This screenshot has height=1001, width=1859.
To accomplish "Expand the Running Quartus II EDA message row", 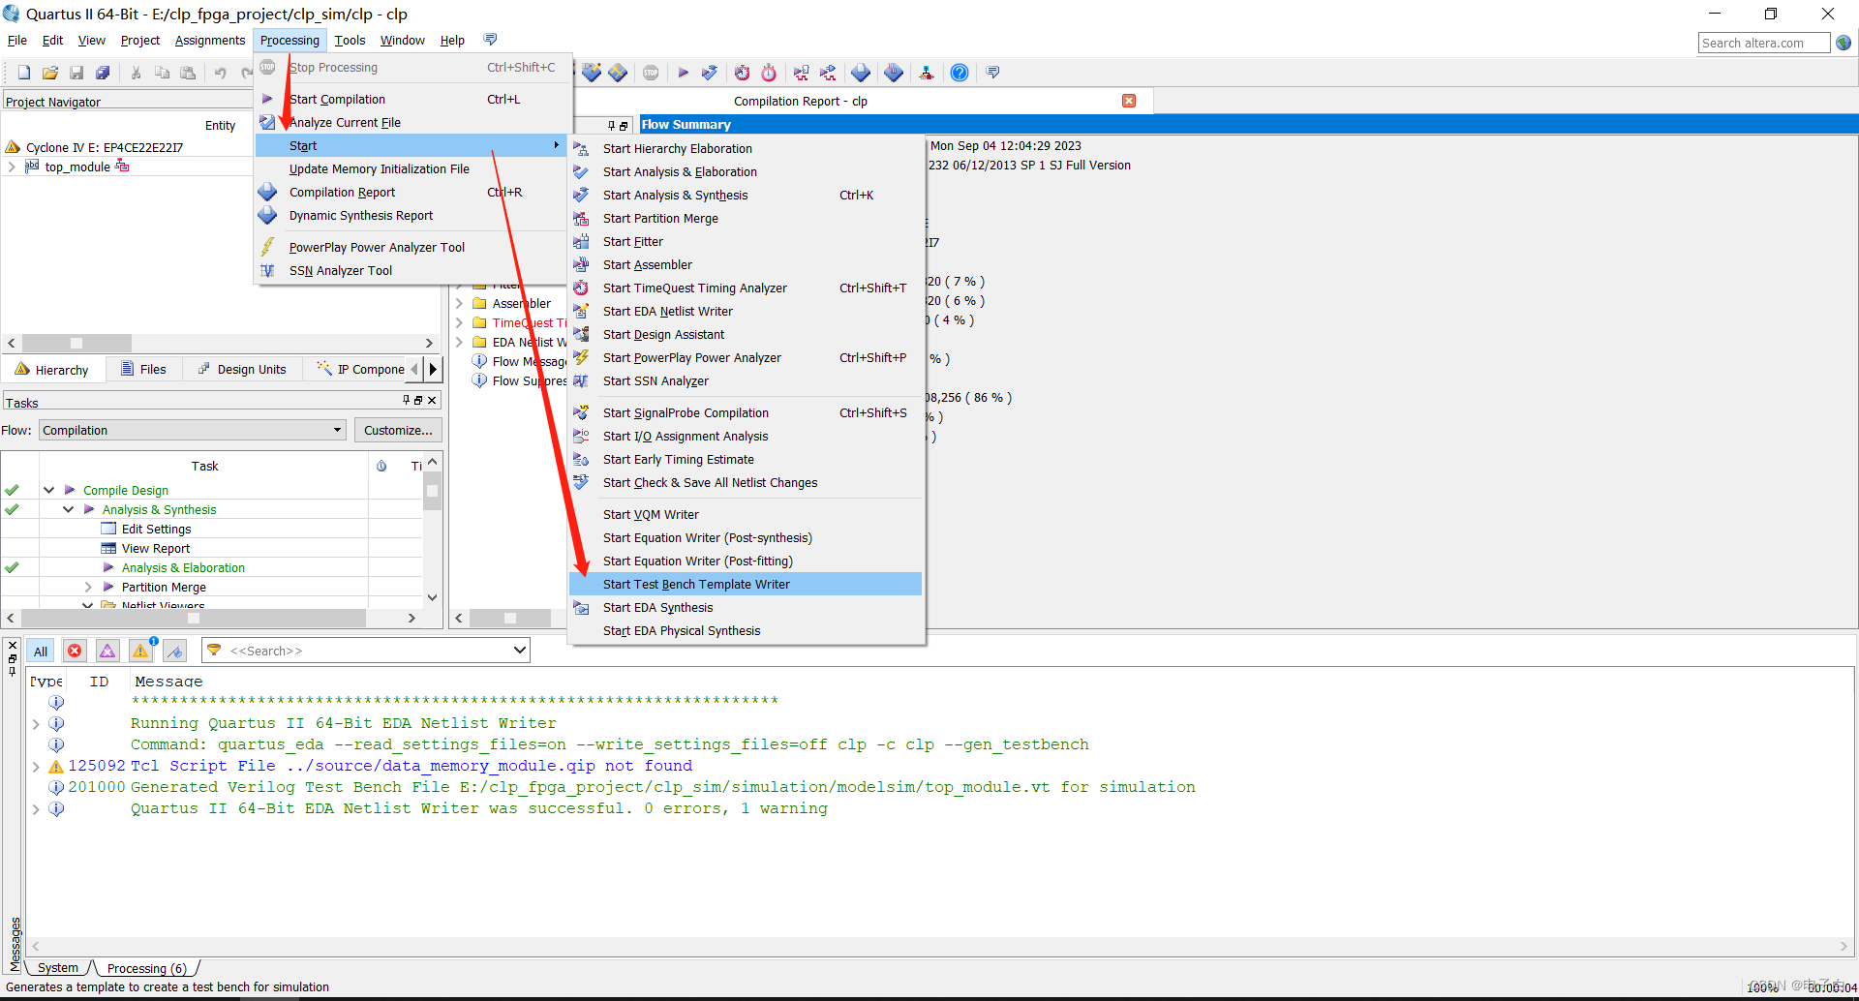I will tap(36, 723).
